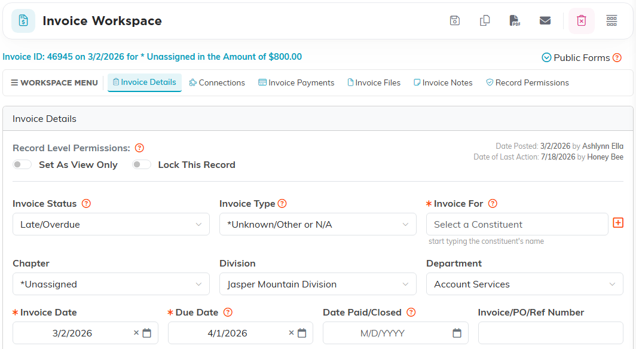Open the grid view icon in header
Screen dimensions: 636x349
611,21
